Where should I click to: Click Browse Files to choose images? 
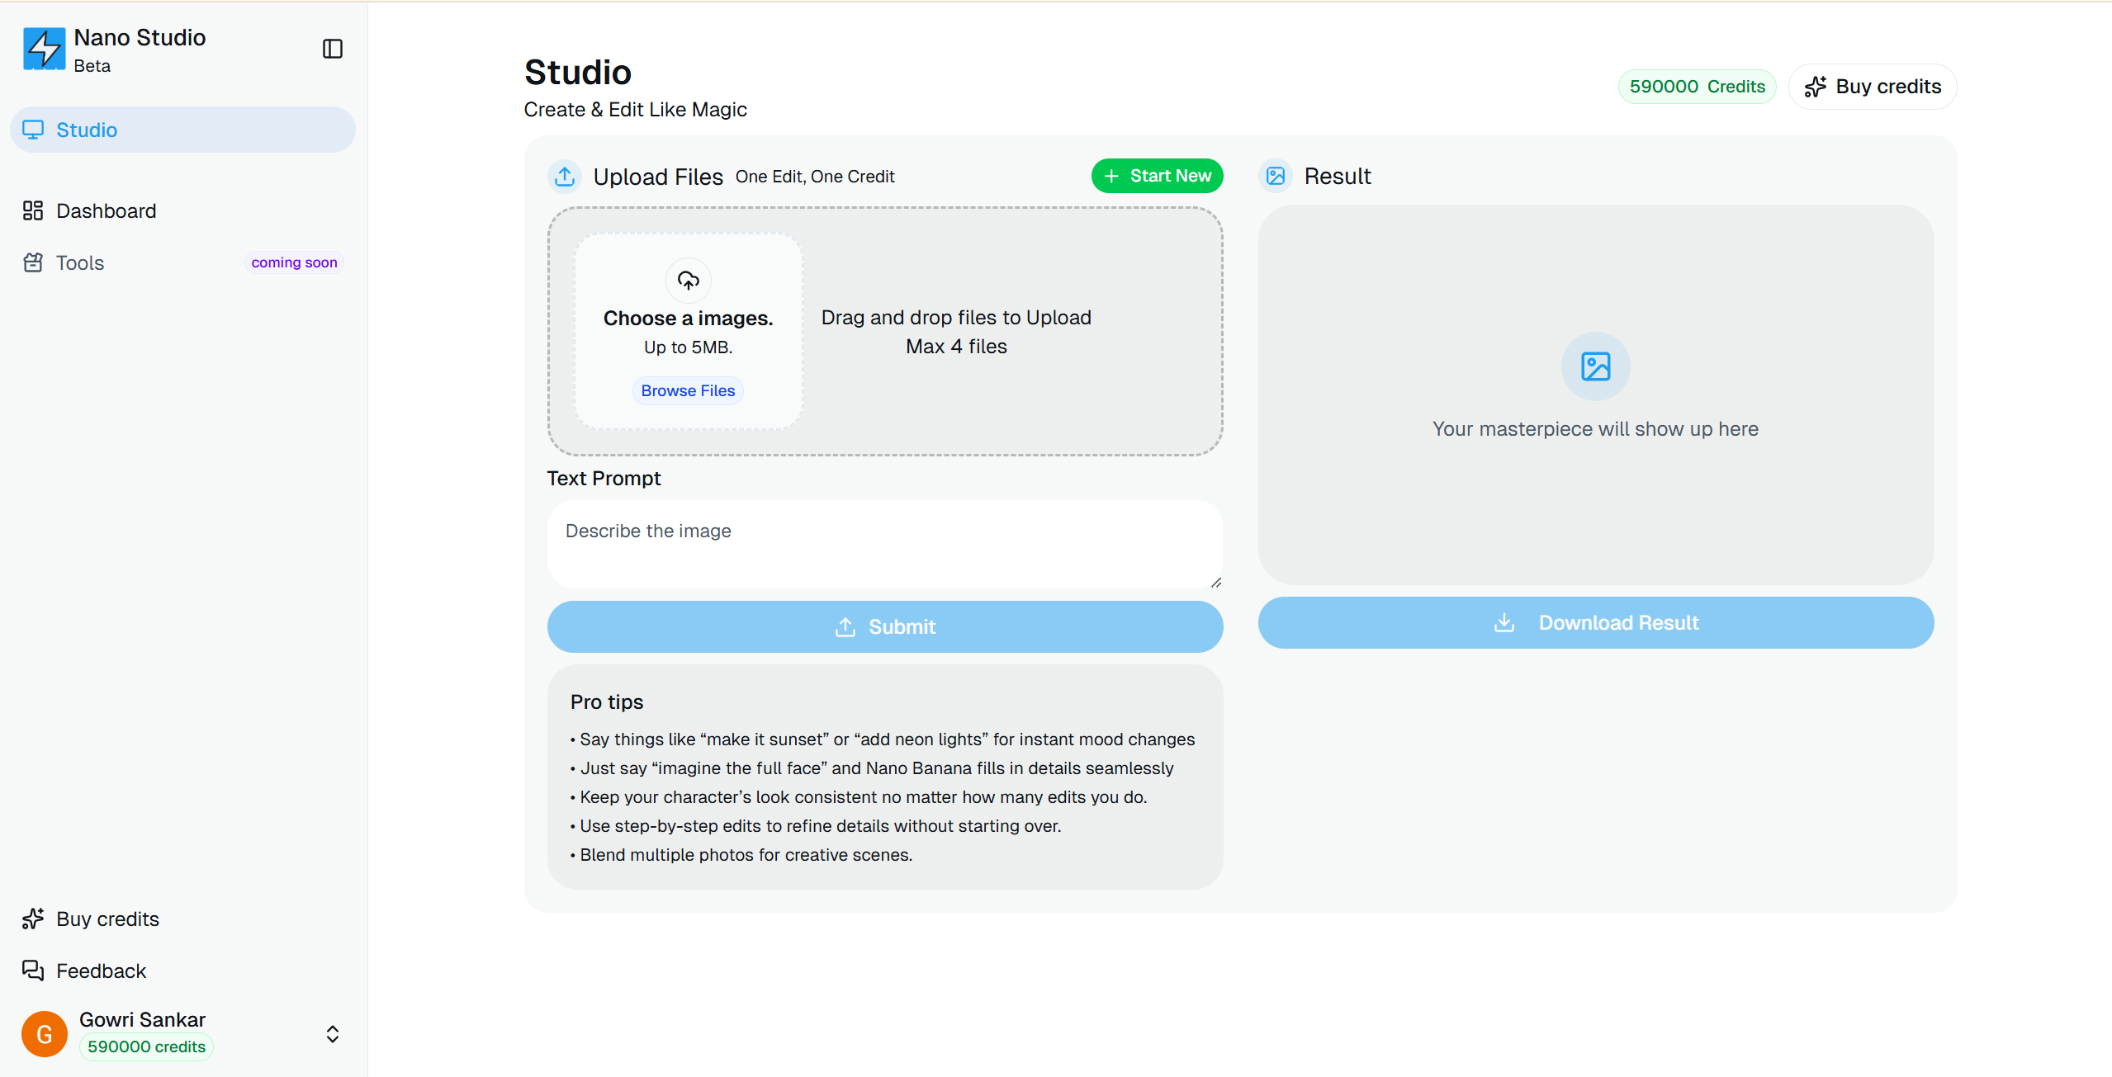click(x=687, y=390)
